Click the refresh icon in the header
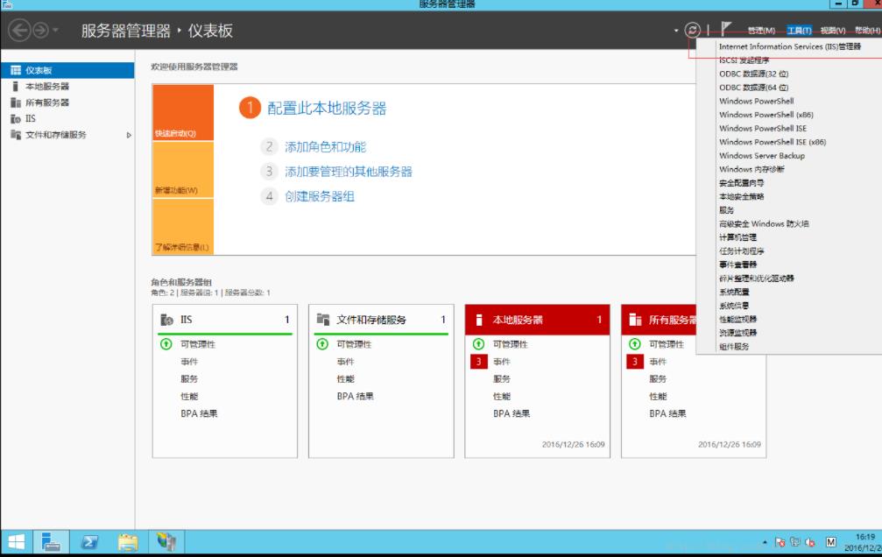The width and height of the screenshot is (882, 557). tap(693, 30)
